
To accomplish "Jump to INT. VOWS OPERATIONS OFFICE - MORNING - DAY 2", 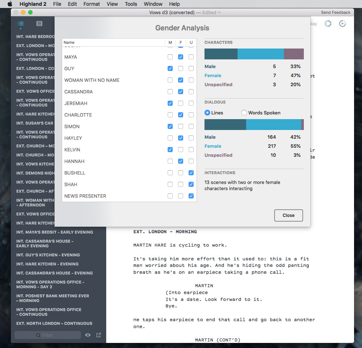I will point(50,284).
